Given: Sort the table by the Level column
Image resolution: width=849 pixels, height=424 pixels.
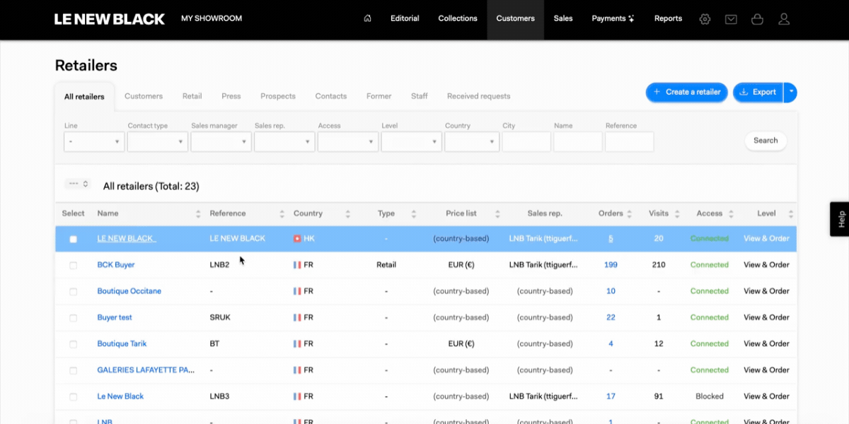Looking at the screenshot, I should (791, 213).
